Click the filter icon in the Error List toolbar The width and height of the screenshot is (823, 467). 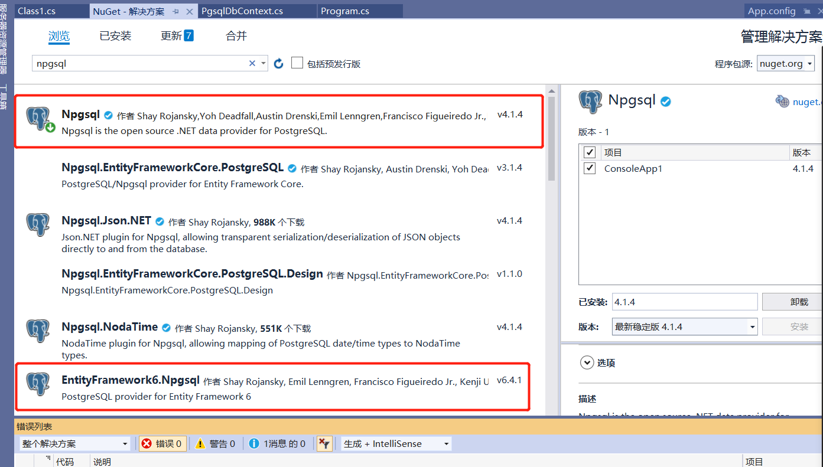pos(324,443)
